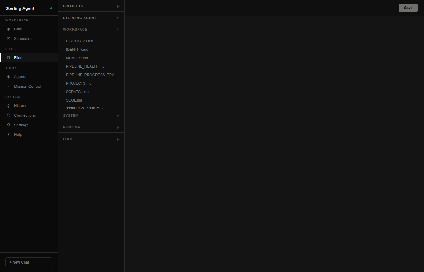
Task: Collapse the Workspace section arrow
Action: 118,30
